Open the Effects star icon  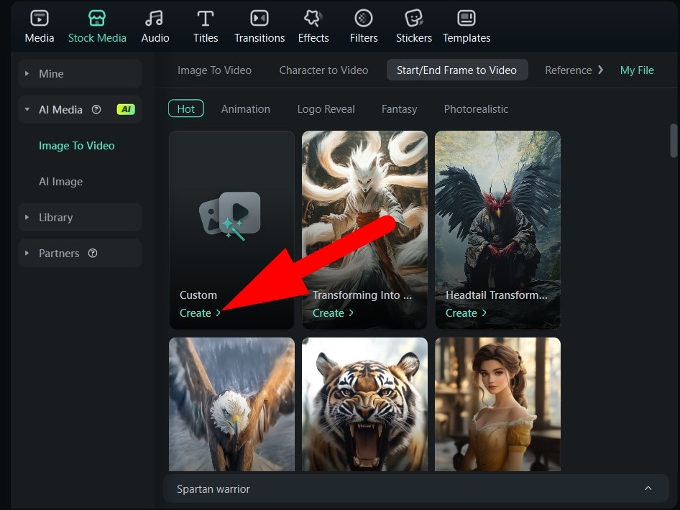[x=313, y=18]
